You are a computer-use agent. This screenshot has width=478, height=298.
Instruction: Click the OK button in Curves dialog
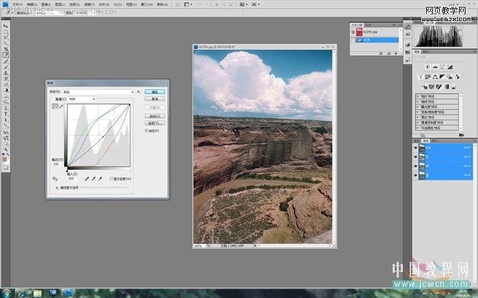pos(155,91)
